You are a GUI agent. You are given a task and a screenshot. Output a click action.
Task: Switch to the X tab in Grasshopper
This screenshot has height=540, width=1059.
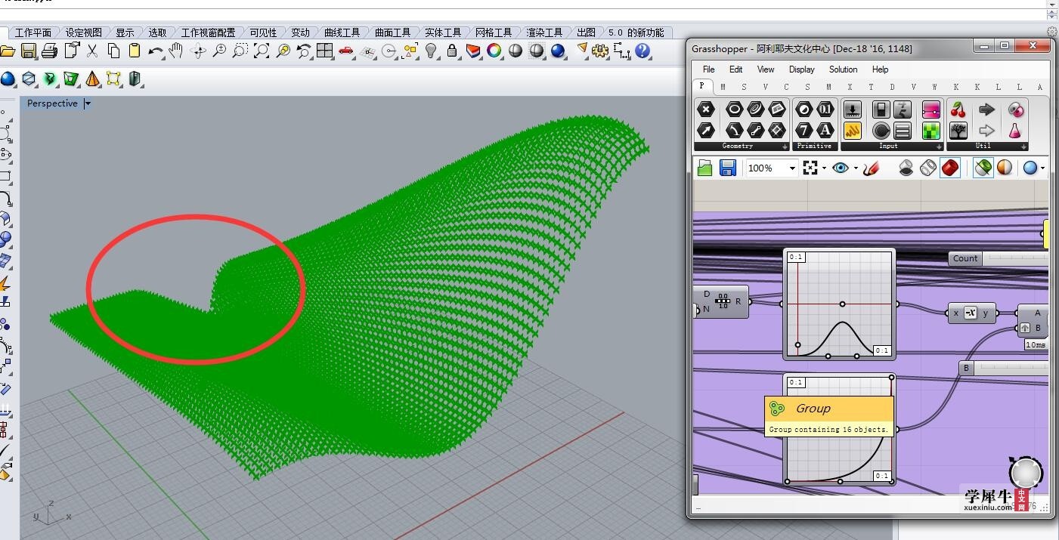[850, 87]
